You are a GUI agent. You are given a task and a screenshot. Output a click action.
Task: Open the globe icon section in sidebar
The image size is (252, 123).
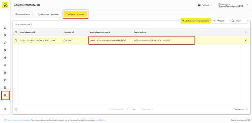click(x=5, y=57)
